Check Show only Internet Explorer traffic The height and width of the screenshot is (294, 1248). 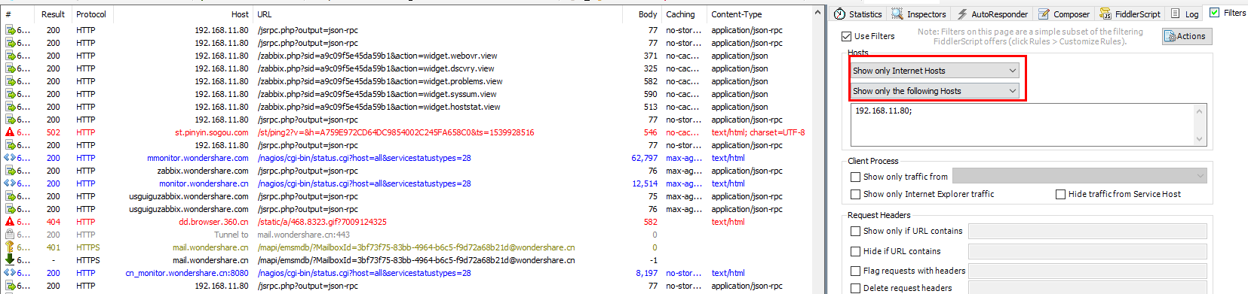point(855,194)
